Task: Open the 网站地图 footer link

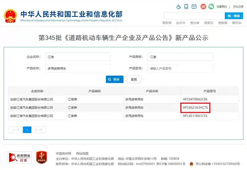Action: [x=82, y=153]
